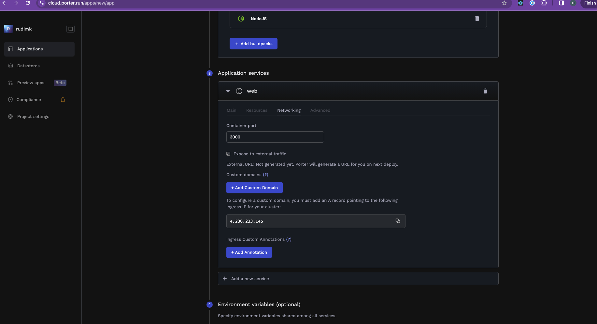Click the Add Custom Domain button
The height and width of the screenshot is (324, 597).
254,188
